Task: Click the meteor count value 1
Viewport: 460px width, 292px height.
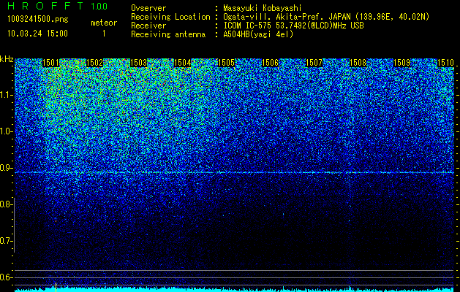Action: coord(104,34)
